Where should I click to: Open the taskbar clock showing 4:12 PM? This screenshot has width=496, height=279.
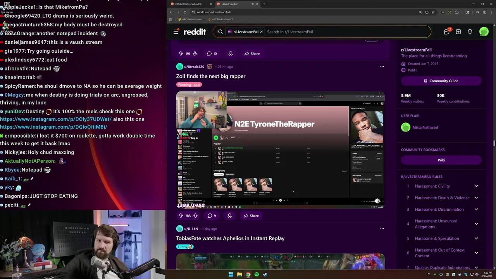click(x=487, y=275)
